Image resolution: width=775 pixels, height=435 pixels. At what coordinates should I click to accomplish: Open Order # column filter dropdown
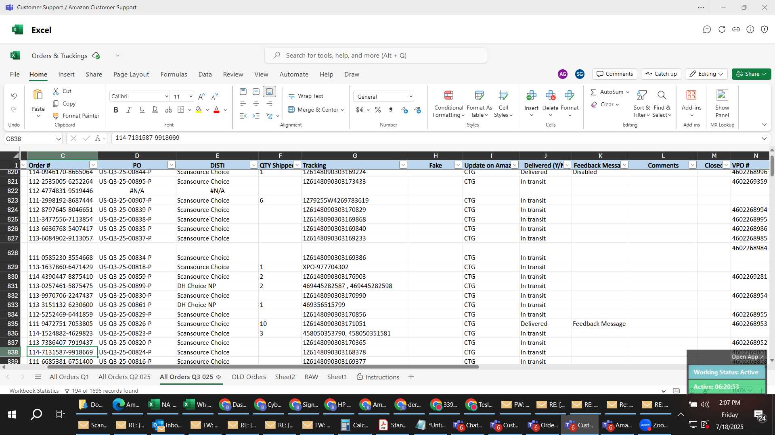pos(93,165)
